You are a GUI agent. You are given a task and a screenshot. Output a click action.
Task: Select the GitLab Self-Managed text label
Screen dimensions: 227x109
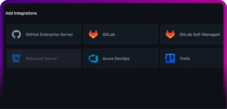199,34
